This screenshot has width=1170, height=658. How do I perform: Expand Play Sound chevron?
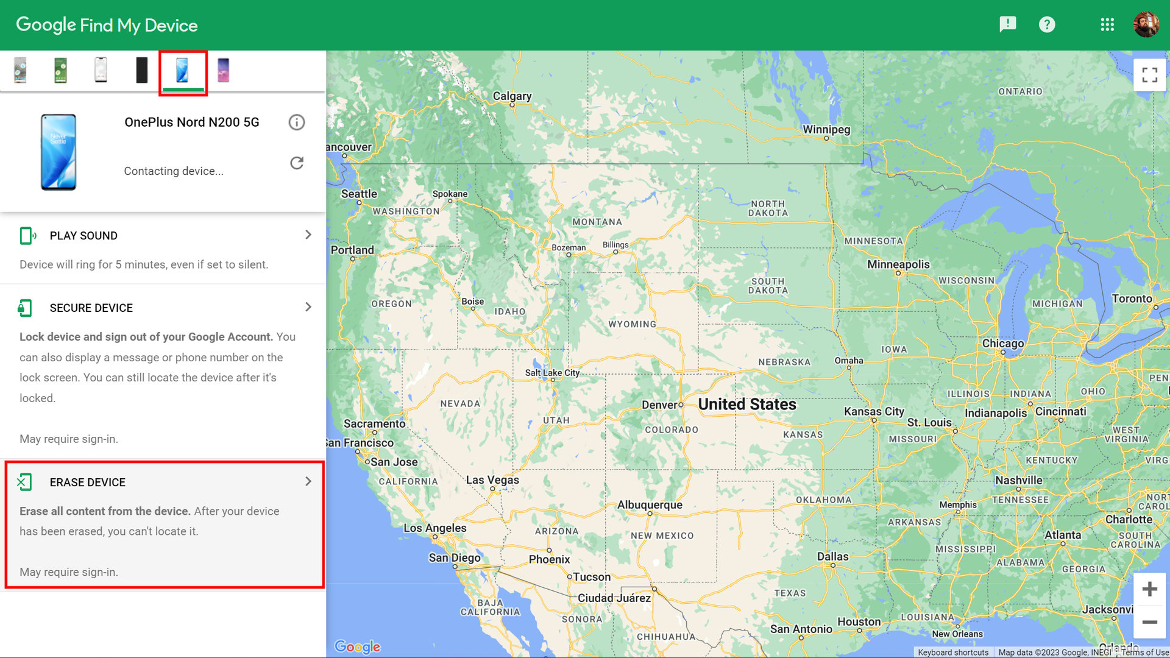[308, 235]
